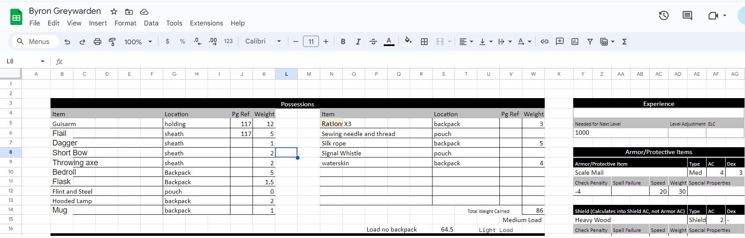
Task: Open the comments panel icon
Action: coord(687,16)
